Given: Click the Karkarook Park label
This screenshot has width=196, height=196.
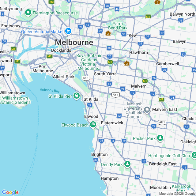Looking at the screenshot, I should click(x=181, y=188).
